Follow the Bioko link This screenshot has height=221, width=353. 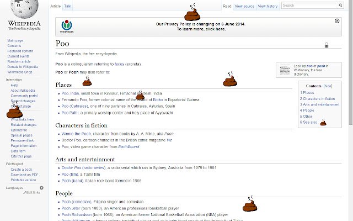coord(158,99)
